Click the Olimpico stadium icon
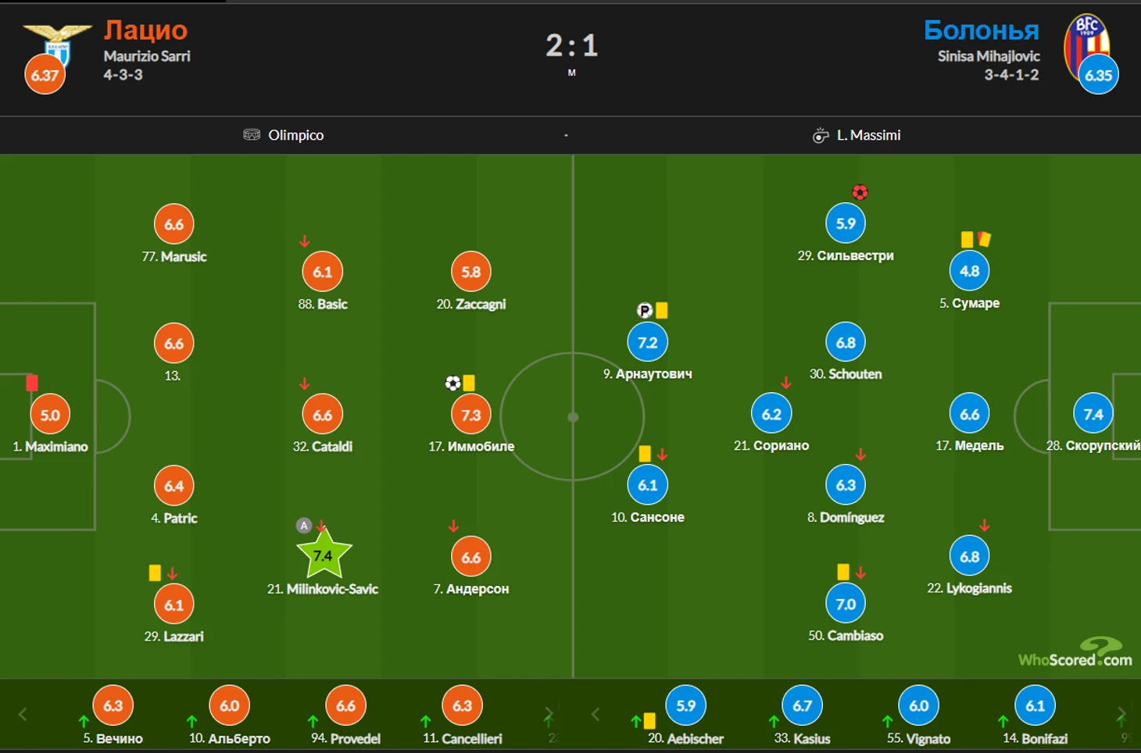This screenshot has height=753, width=1141. click(252, 134)
